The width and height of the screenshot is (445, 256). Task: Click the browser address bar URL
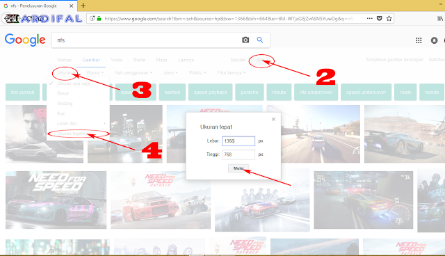coord(229,19)
